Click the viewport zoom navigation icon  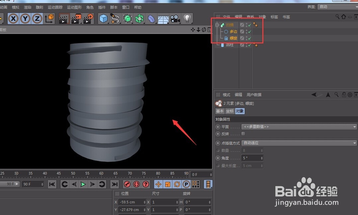tap(198, 30)
